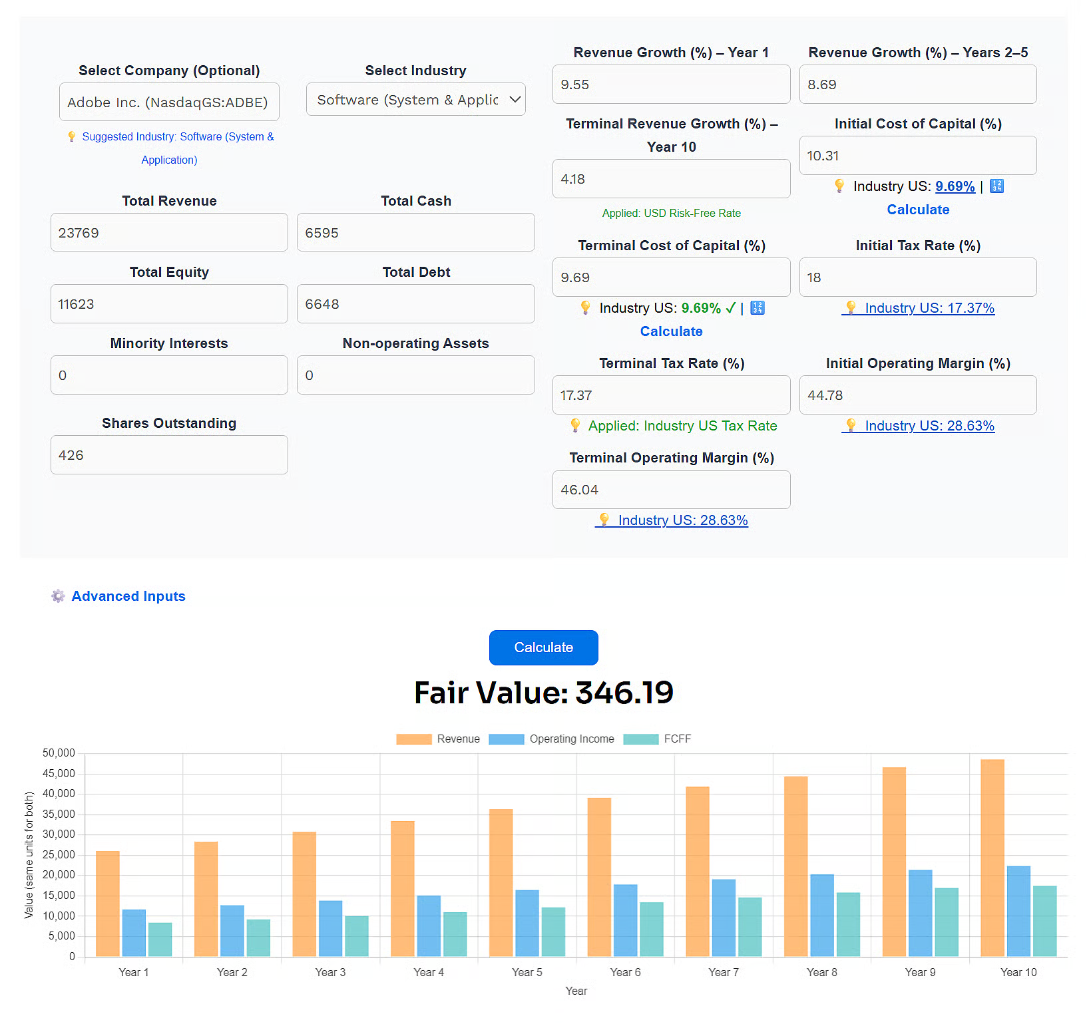1087x1028 pixels.
Task: Toggle FCFF series in chart legend
Action: point(657,739)
